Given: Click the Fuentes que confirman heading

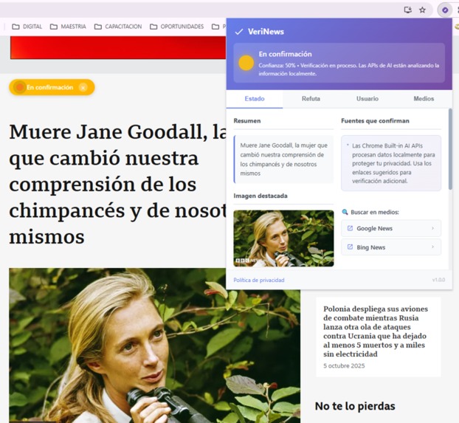Looking at the screenshot, I should 375,121.
